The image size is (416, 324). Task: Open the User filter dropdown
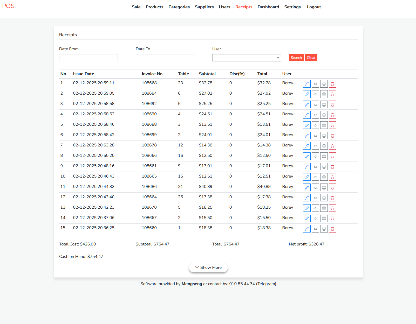(x=246, y=58)
